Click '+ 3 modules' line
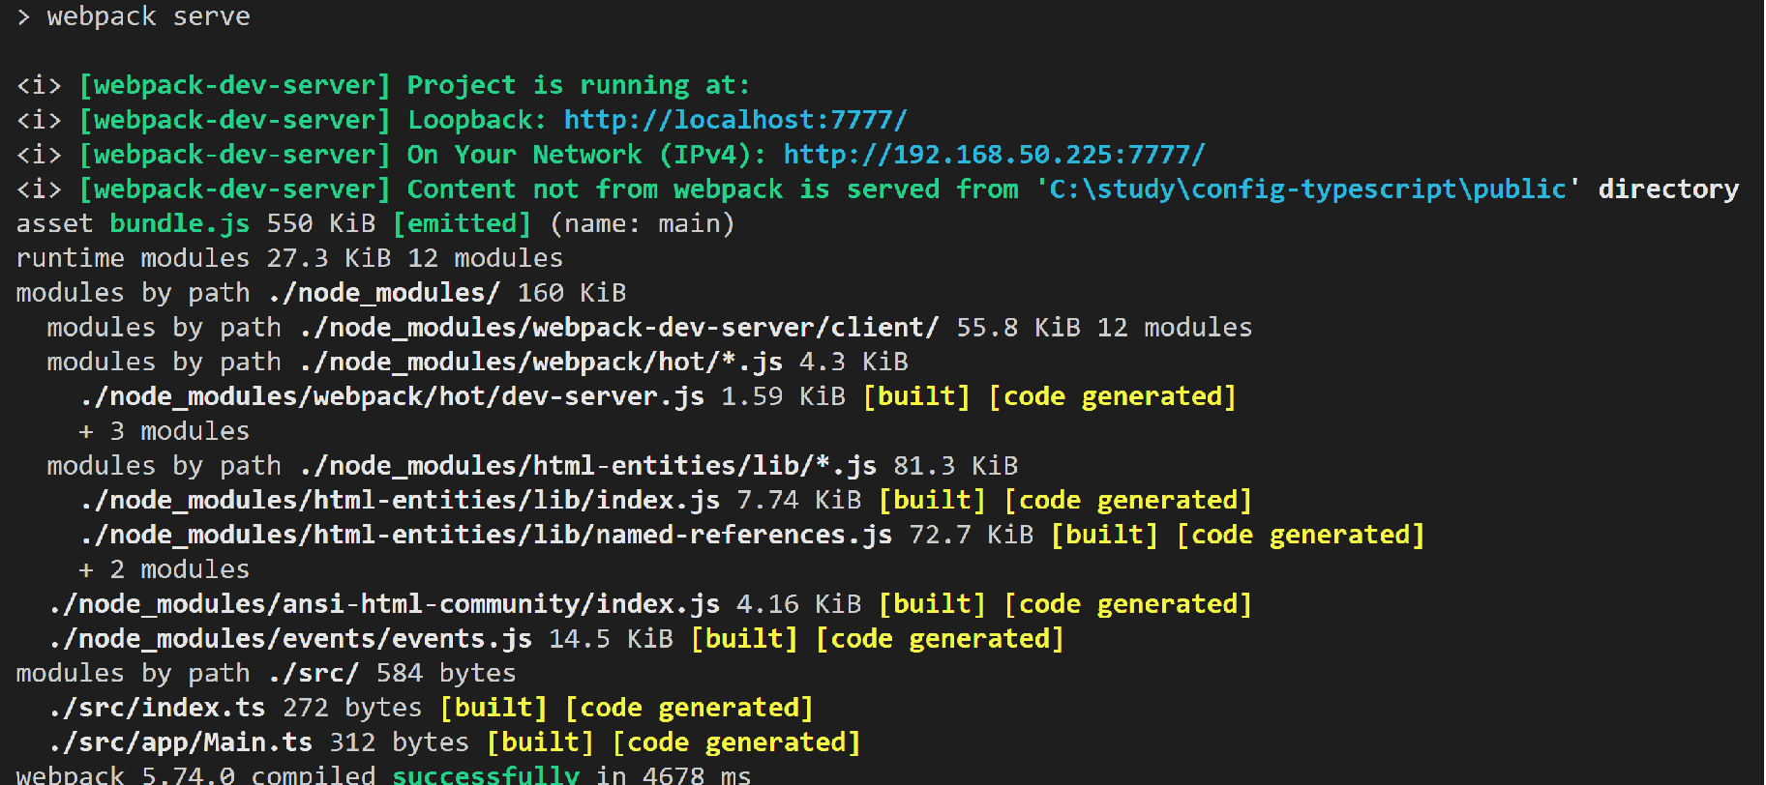Image resolution: width=1766 pixels, height=785 pixels. point(165,431)
